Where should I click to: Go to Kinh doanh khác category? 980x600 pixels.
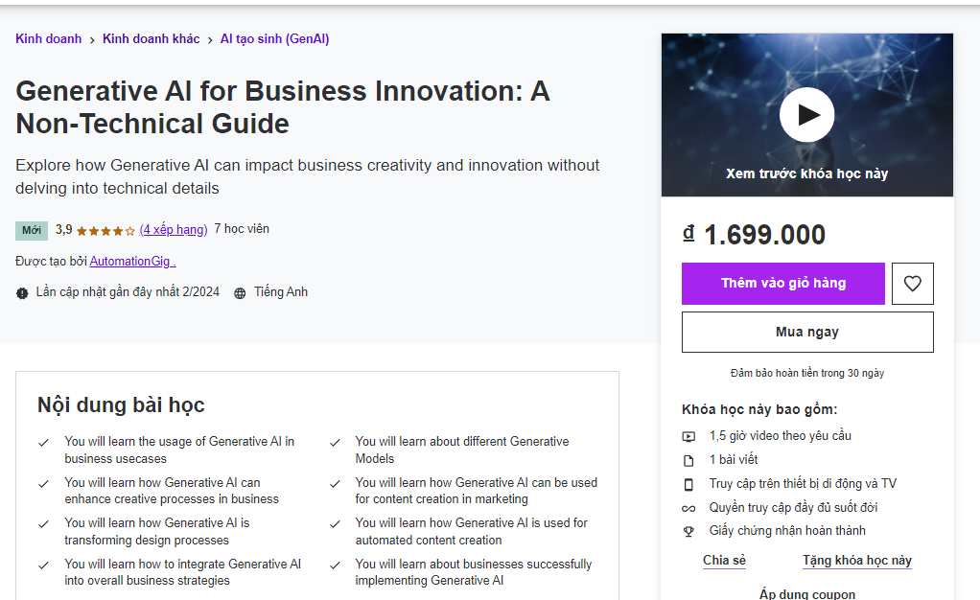152,39
